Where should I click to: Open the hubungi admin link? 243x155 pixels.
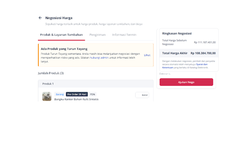point(99,58)
